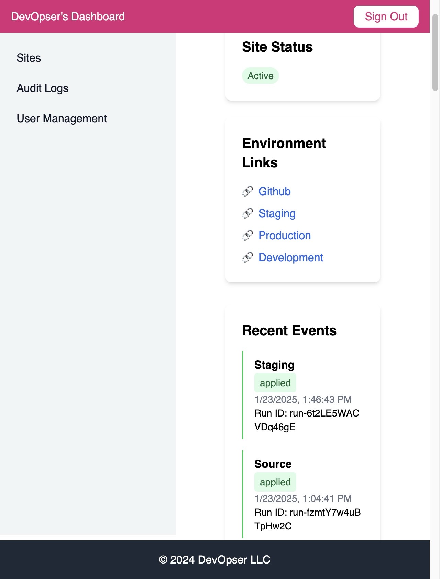Open the Production environment link
The image size is (440, 579).
coord(285,235)
